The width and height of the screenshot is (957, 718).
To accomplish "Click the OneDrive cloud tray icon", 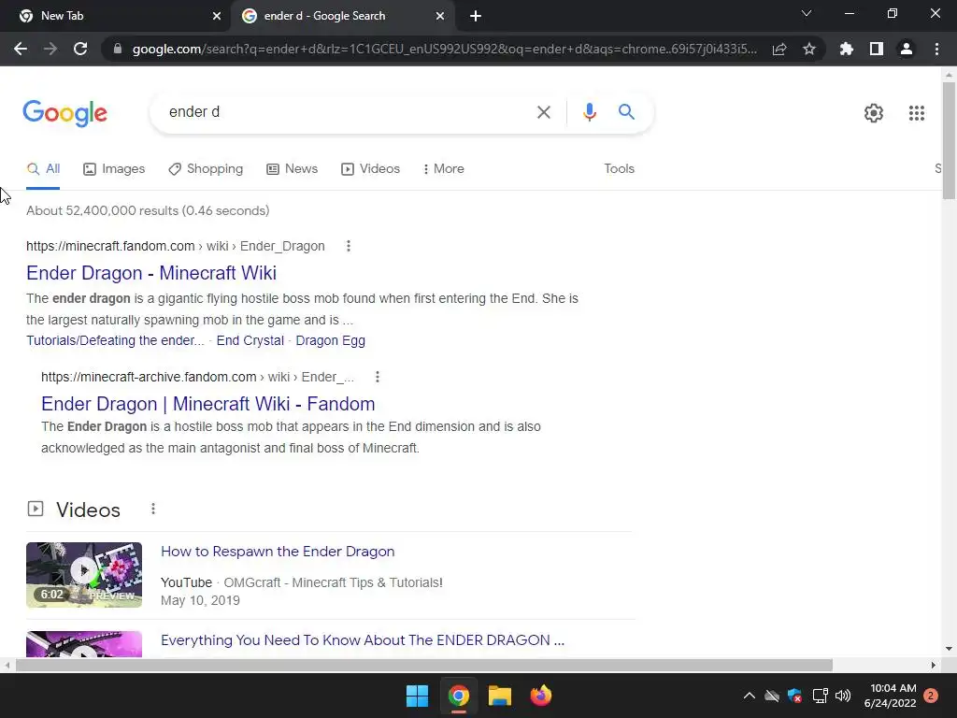I will pos(772,696).
